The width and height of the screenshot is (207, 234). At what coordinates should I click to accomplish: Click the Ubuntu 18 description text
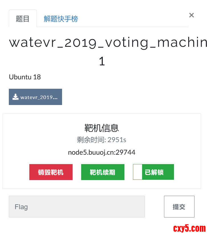tap(25, 77)
